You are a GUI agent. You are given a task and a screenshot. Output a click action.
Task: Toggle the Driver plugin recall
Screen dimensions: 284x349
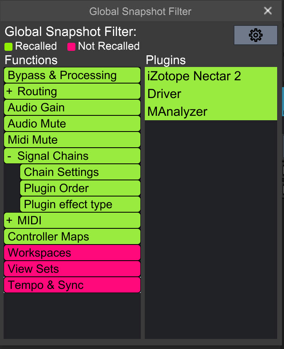(x=211, y=94)
